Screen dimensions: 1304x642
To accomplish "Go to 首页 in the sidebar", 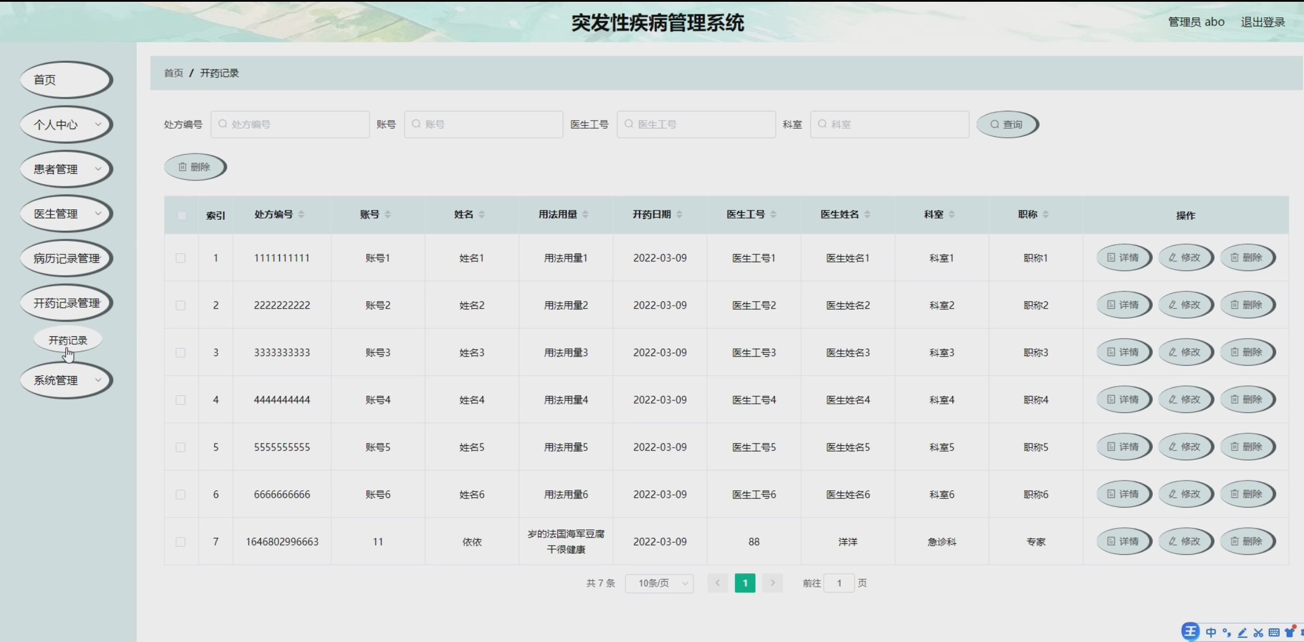I will click(x=66, y=80).
